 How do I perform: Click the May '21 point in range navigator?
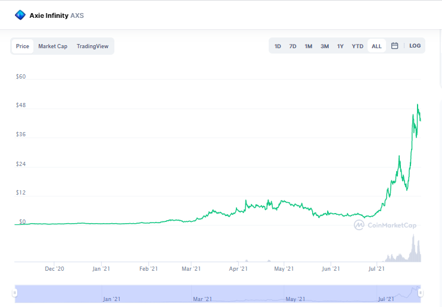295,299
